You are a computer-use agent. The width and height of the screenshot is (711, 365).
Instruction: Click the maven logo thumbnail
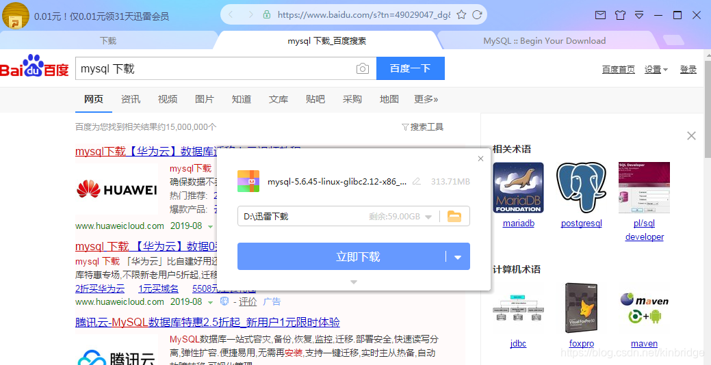[x=644, y=308]
